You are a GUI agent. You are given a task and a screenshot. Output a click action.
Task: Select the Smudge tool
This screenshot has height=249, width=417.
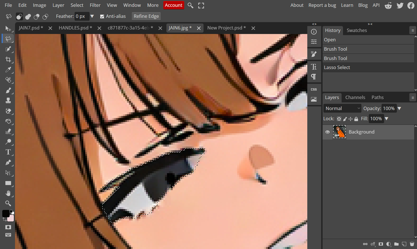(x=8, y=131)
